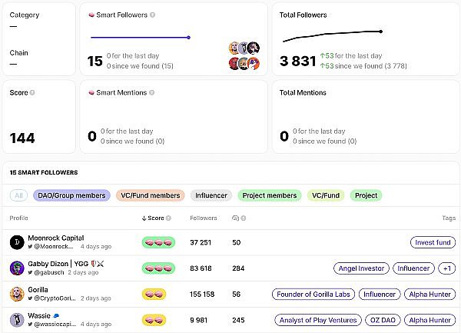Open Moonrock Capital's profile avatar

[x=16, y=242]
